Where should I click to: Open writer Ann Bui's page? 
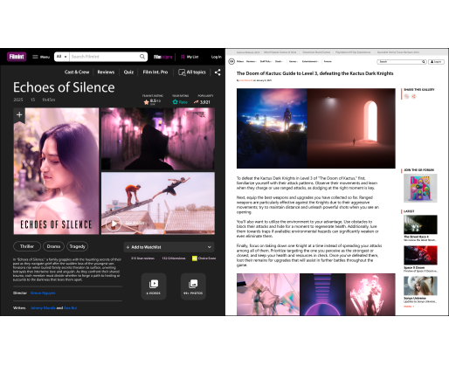pyautogui.click(x=70, y=307)
